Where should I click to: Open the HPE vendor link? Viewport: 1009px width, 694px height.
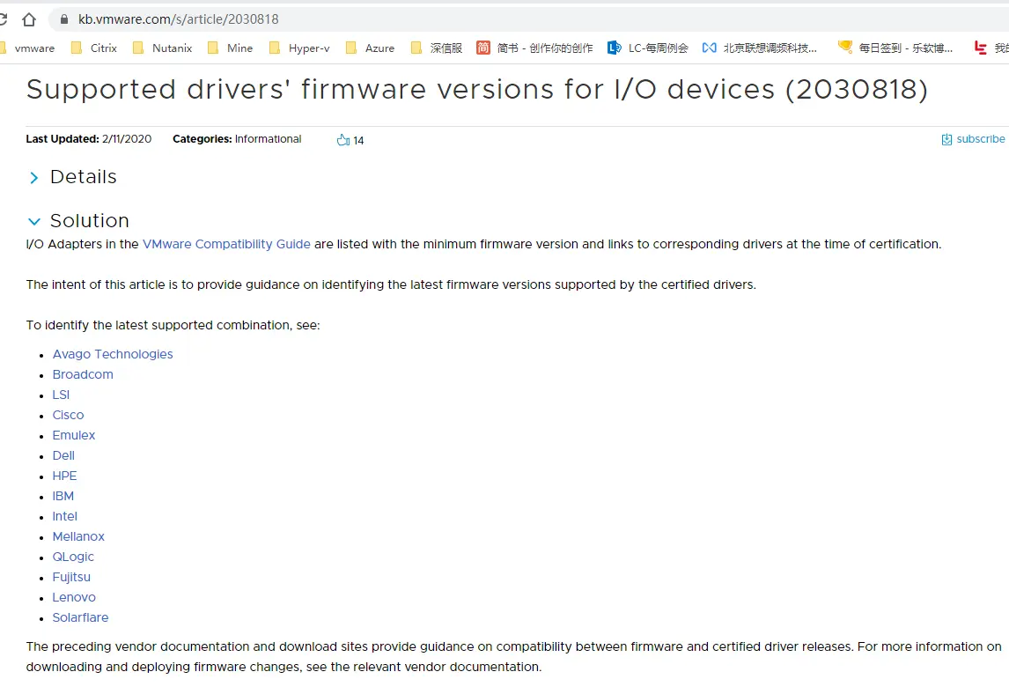pyautogui.click(x=64, y=476)
